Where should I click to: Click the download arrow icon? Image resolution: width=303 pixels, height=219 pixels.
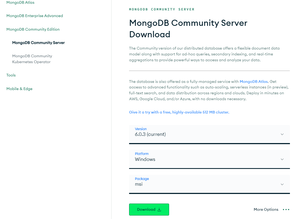159,210
